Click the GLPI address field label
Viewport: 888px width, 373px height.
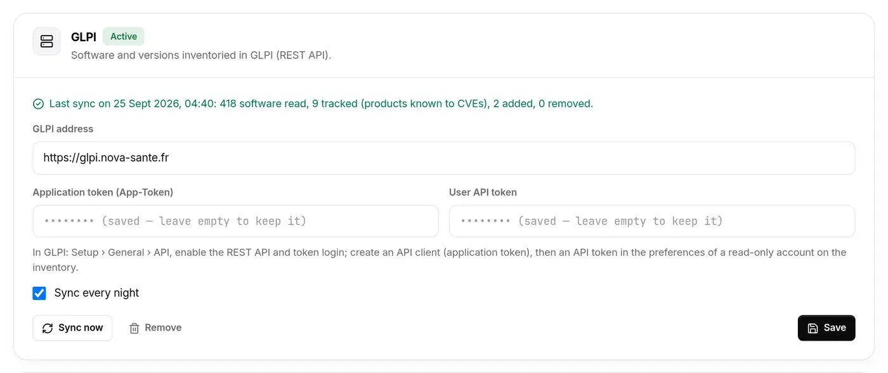[63, 129]
